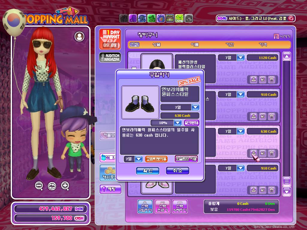Open the purple gramophone icon in top bar
Viewport: 307px width, 230px height.
133,18
